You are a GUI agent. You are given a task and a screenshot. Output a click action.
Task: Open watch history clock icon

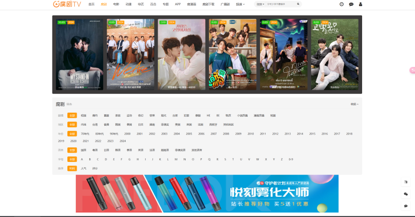click(341, 4)
